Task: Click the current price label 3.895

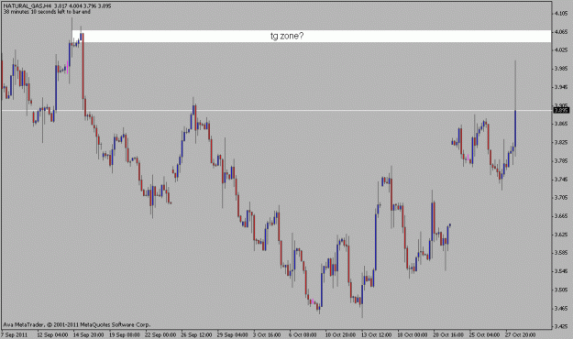Action: tap(561, 110)
